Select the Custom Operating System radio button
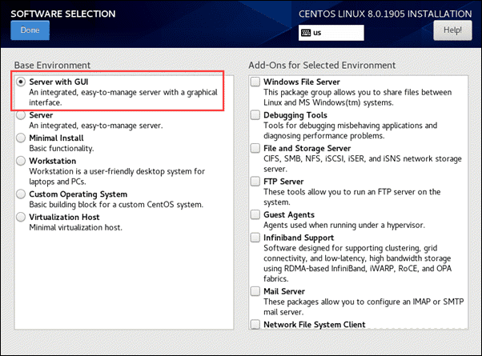This screenshot has width=482, height=356. (21, 194)
